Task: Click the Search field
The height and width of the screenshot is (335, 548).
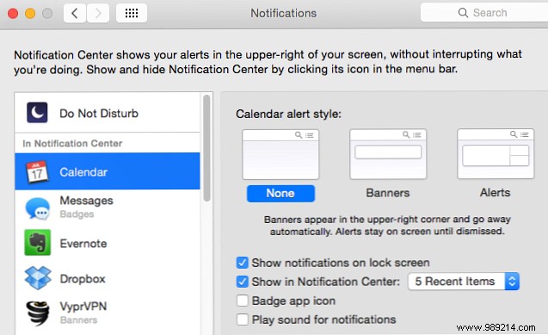Action: [484, 13]
